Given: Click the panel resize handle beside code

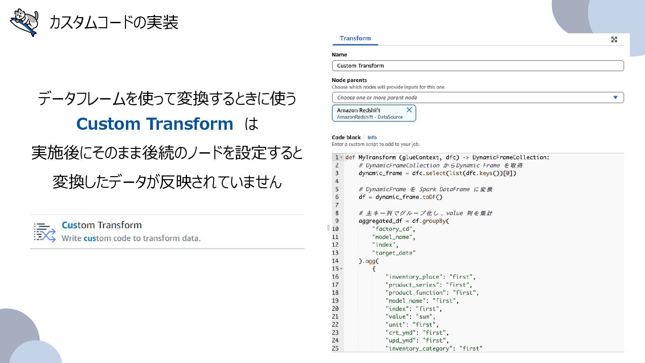Looking at the screenshot, I should click(x=328, y=228).
